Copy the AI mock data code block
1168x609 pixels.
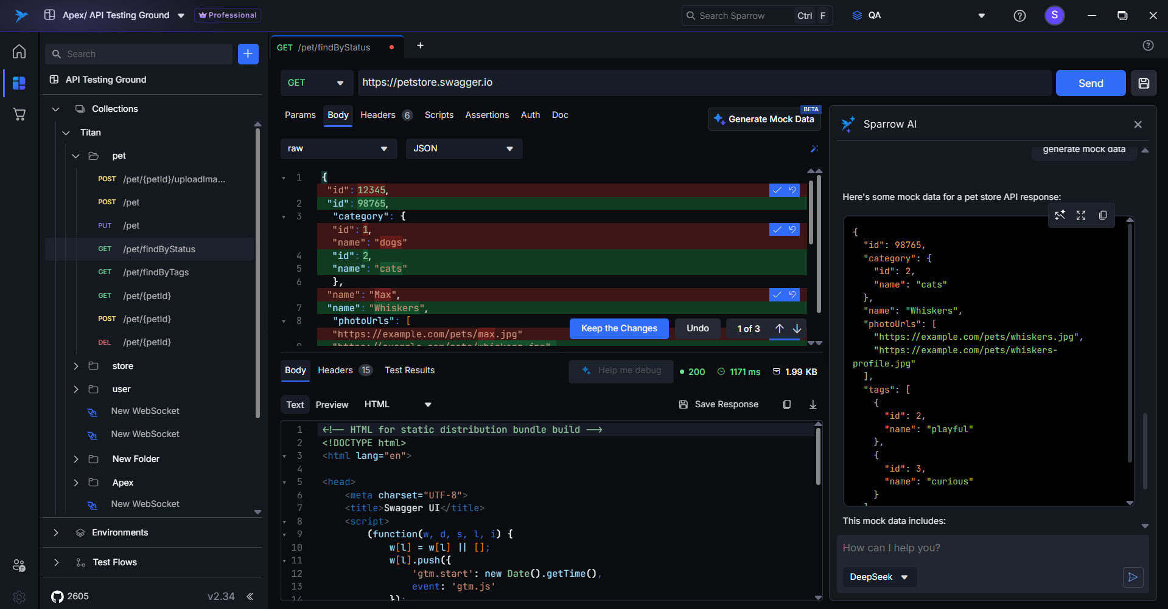1102,216
